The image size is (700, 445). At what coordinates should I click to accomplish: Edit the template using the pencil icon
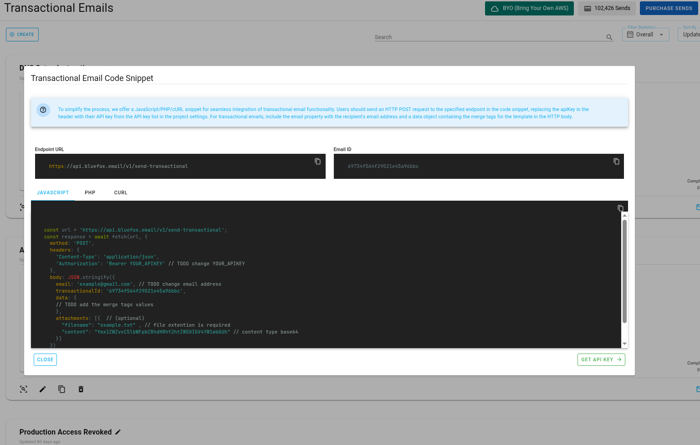tap(42, 389)
